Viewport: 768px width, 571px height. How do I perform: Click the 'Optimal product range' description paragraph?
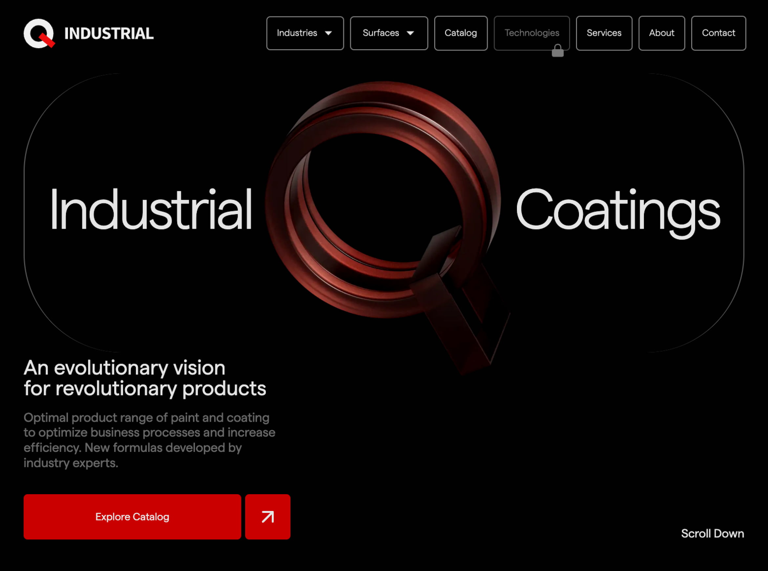149,440
